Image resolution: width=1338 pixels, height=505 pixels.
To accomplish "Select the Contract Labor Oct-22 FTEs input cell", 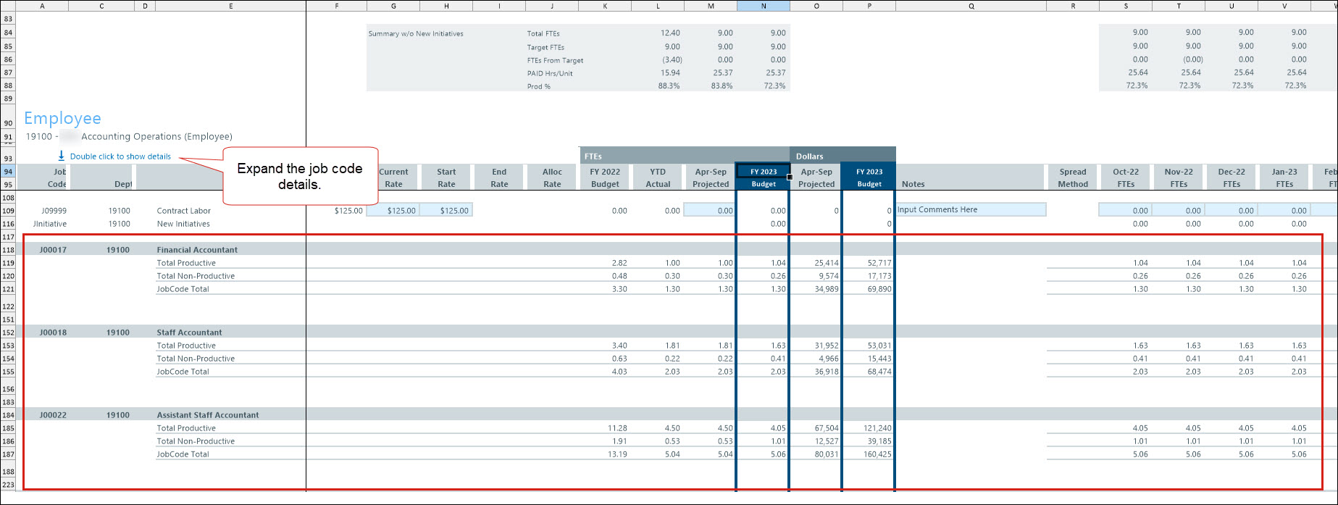I will pyautogui.click(x=1126, y=211).
